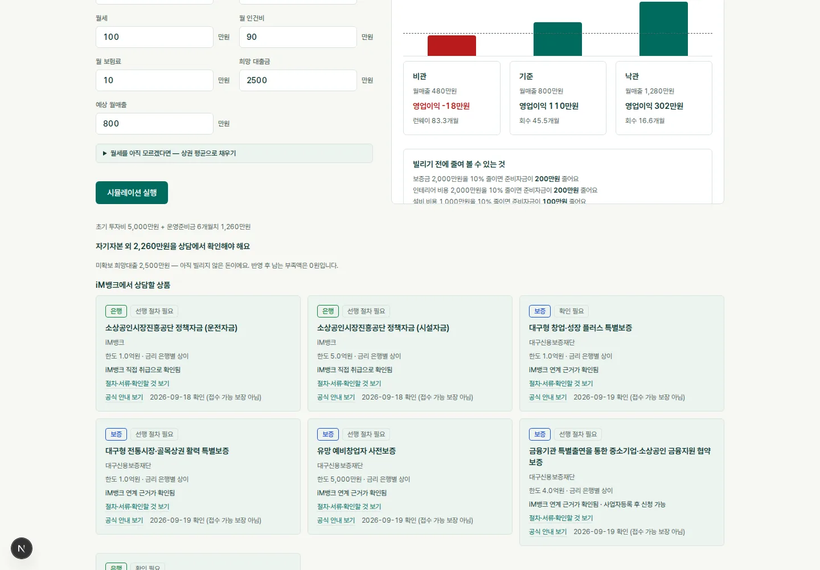Focus the 희망 대출금 input field
Image resolution: width=820 pixels, height=570 pixels.
[298, 80]
